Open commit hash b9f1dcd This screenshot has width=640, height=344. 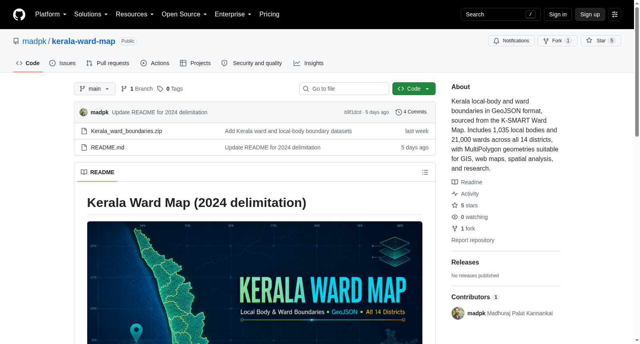pos(352,112)
